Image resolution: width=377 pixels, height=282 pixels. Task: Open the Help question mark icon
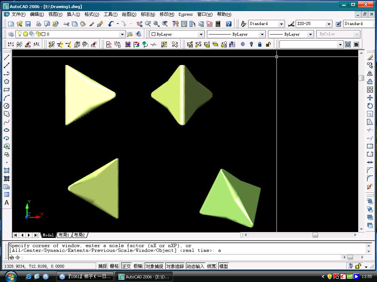pyautogui.click(x=229, y=24)
